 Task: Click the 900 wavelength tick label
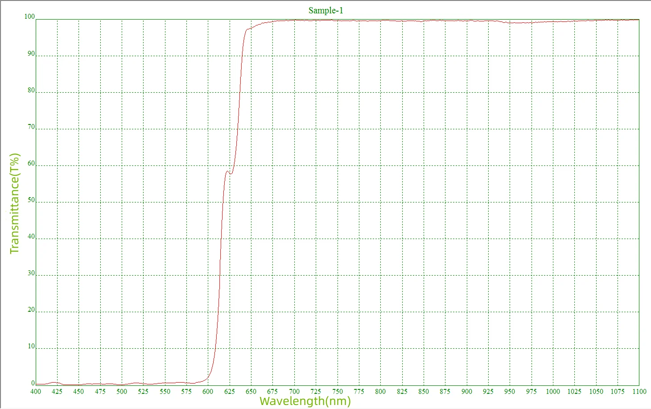tap(467, 391)
